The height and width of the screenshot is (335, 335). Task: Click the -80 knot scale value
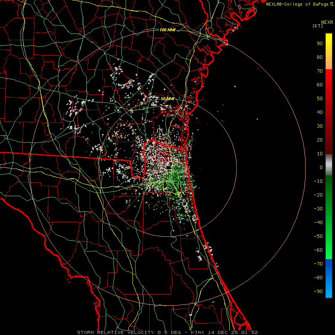coord(318,278)
